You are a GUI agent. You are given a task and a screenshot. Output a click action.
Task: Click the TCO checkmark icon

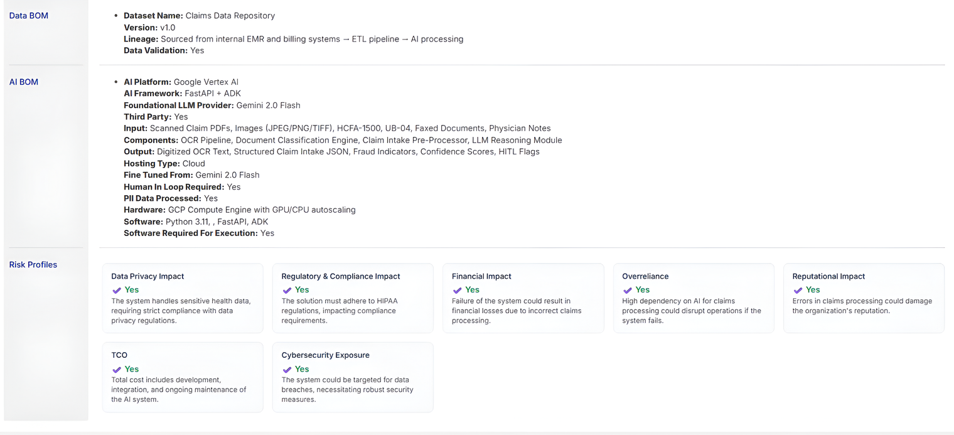click(116, 370)
